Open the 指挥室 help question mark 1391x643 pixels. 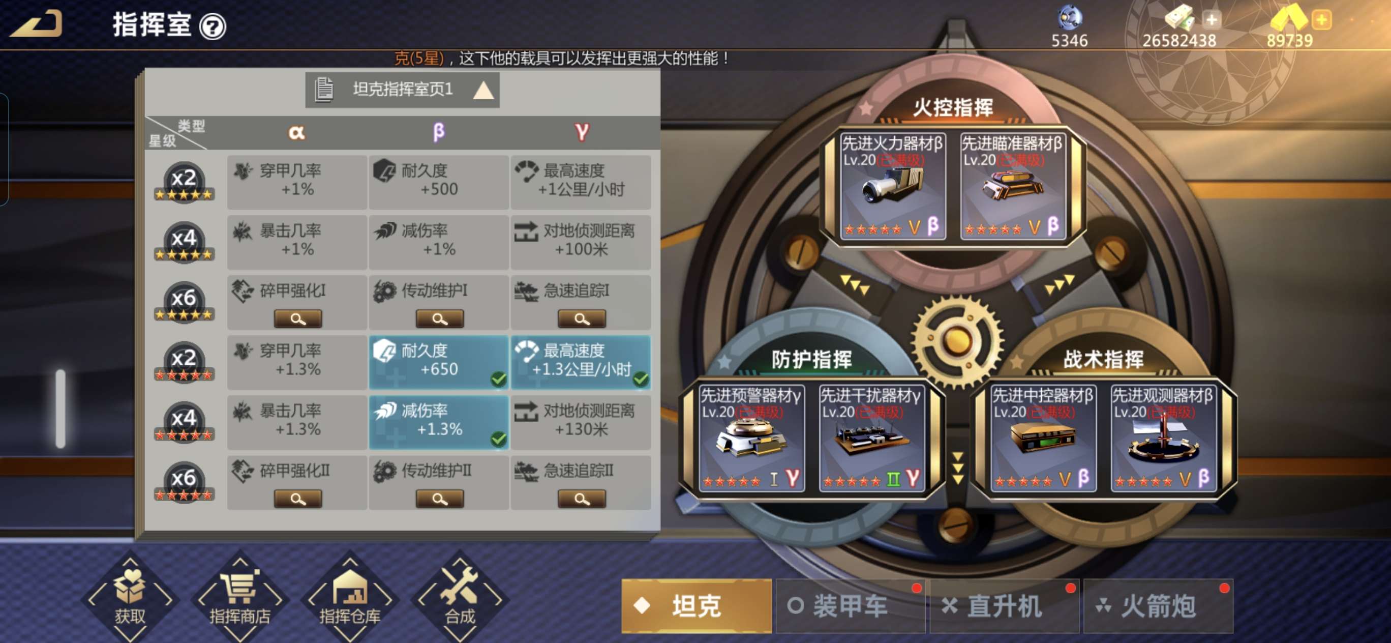click(x=213, y=26)
